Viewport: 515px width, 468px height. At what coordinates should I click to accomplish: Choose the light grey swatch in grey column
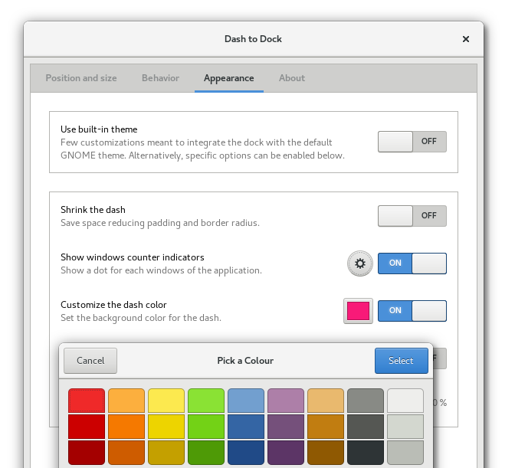pos(366,401)
